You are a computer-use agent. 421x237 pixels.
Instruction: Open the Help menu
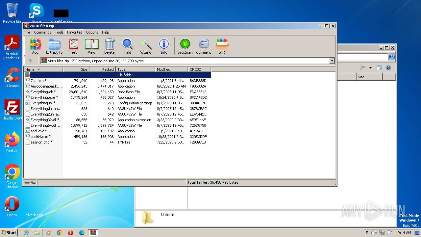click(x=105, y=32)
